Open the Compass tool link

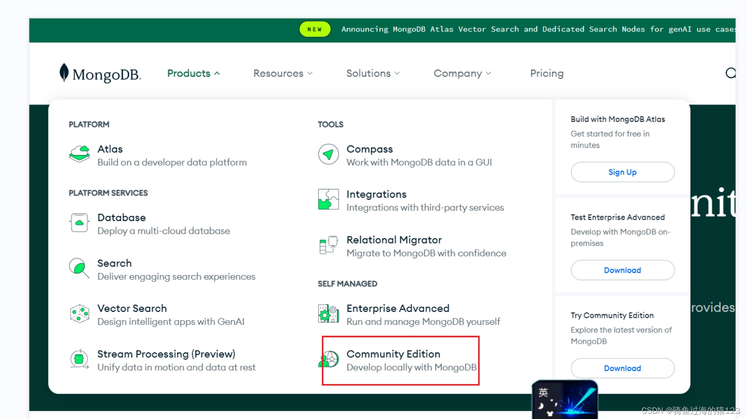tap(369, 149)
